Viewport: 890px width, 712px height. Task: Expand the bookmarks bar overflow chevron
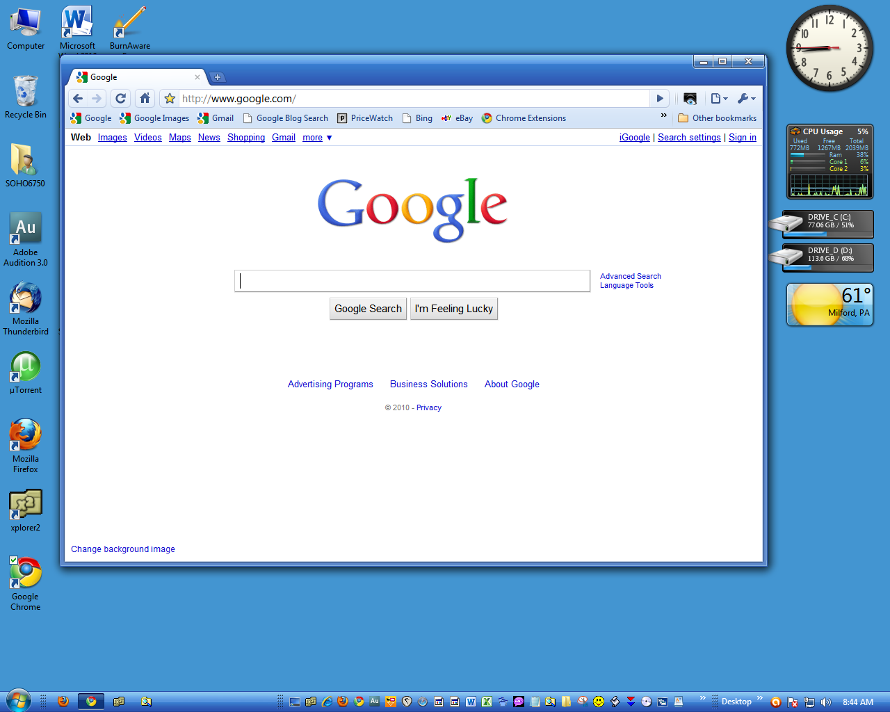pos(663,116)
